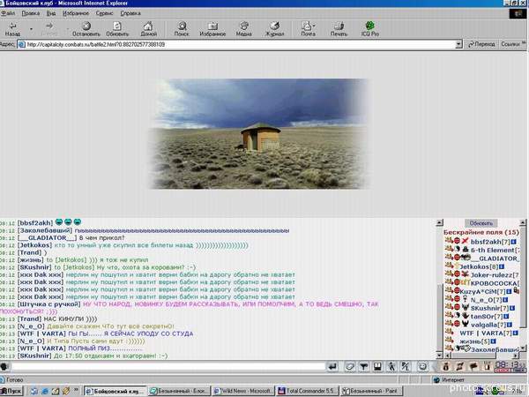Click the flag icon near the clock

[473, 367]
